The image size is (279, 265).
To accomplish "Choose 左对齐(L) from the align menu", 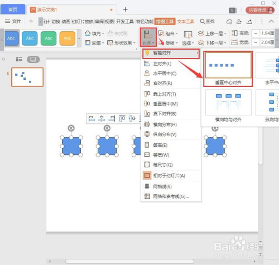I will [x=171, y=64].
